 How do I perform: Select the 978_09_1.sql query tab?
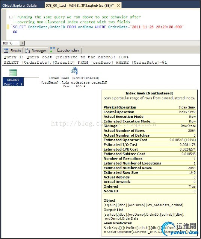80,6
